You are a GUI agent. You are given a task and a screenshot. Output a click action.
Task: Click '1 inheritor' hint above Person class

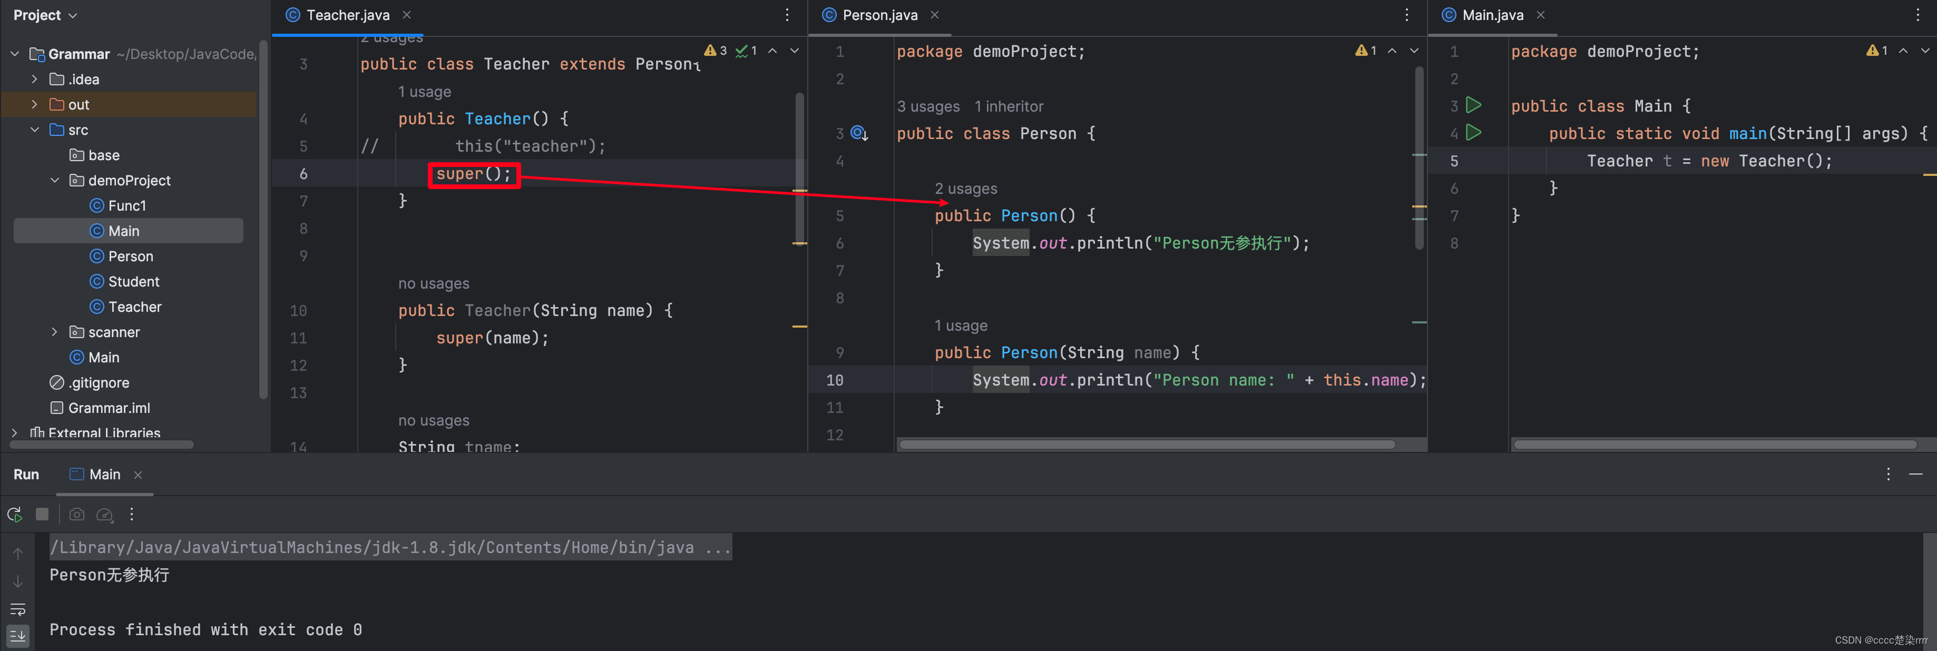1009,106
